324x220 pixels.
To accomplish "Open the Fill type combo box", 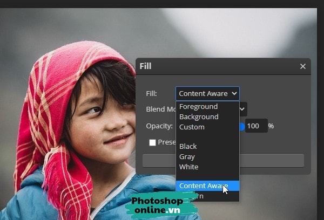I will [207, 93].
